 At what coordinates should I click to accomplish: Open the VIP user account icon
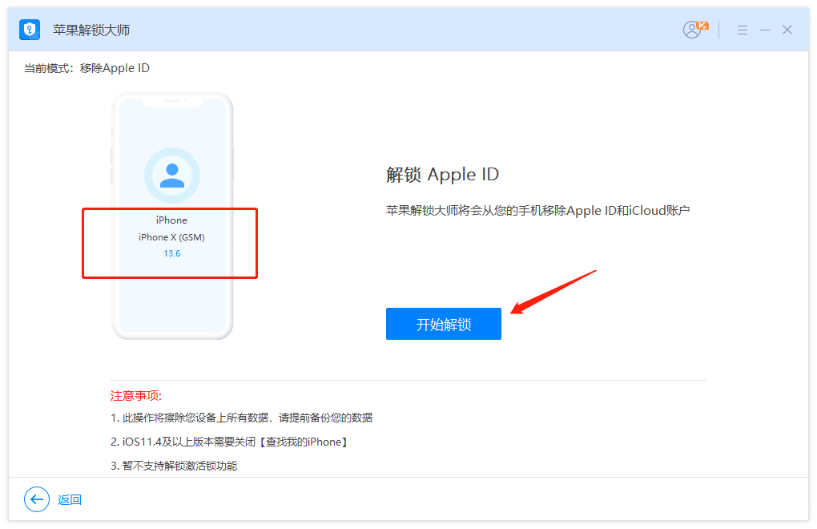click(695, 29)
